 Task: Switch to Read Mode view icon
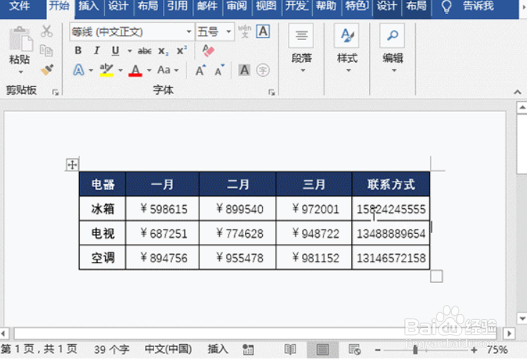coord(290,350)
